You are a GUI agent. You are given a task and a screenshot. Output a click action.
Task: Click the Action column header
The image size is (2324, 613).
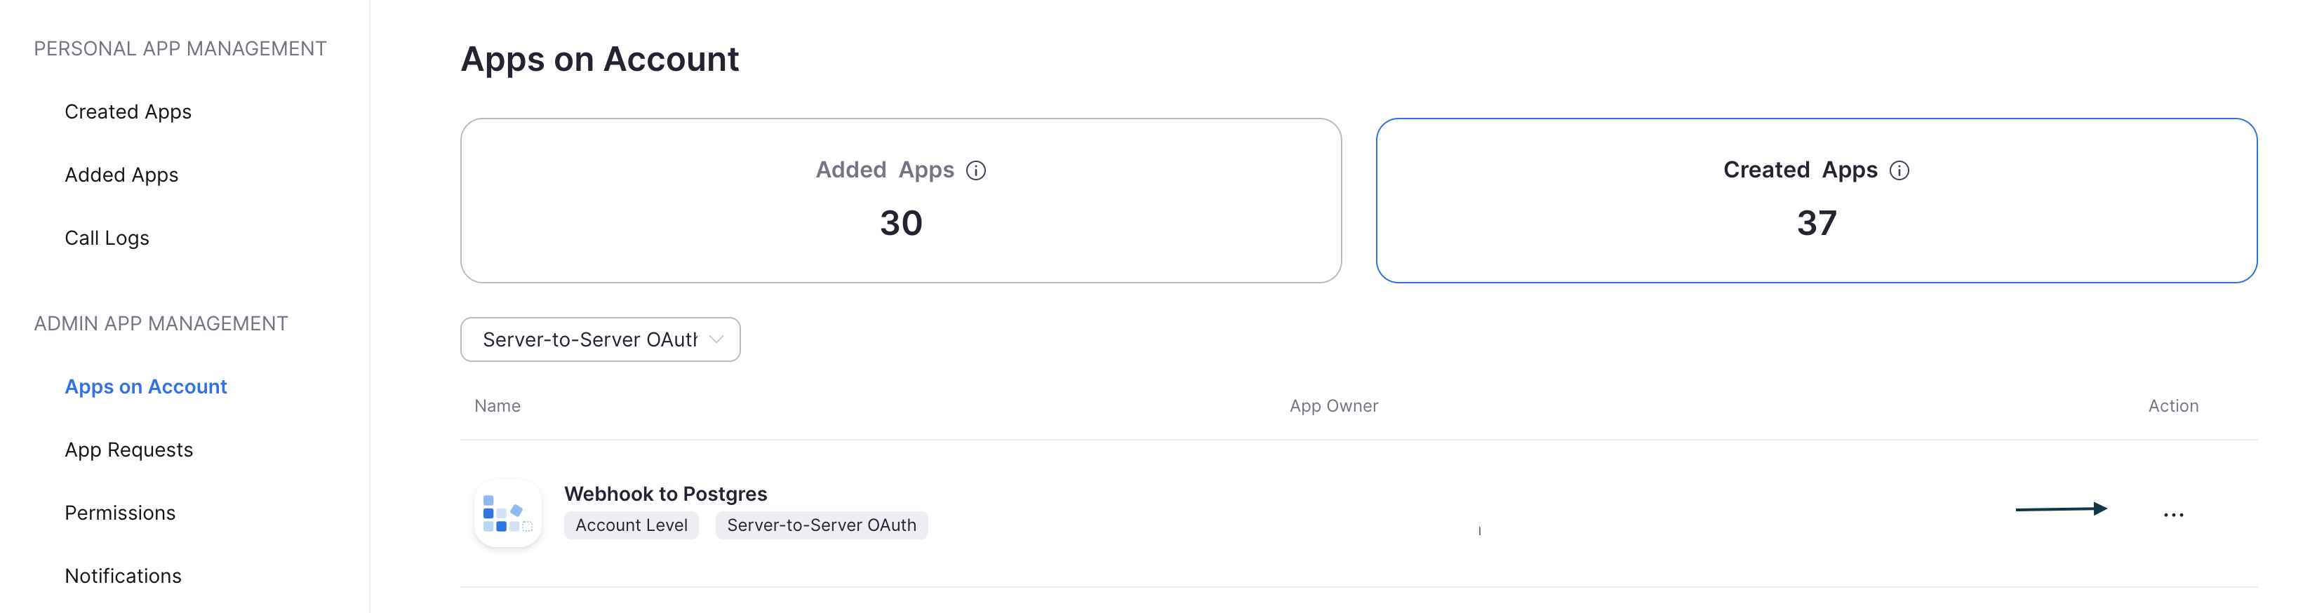tap(2172, 407)
